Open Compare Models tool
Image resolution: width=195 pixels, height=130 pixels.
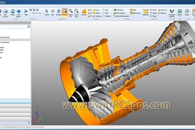point(172,12)
